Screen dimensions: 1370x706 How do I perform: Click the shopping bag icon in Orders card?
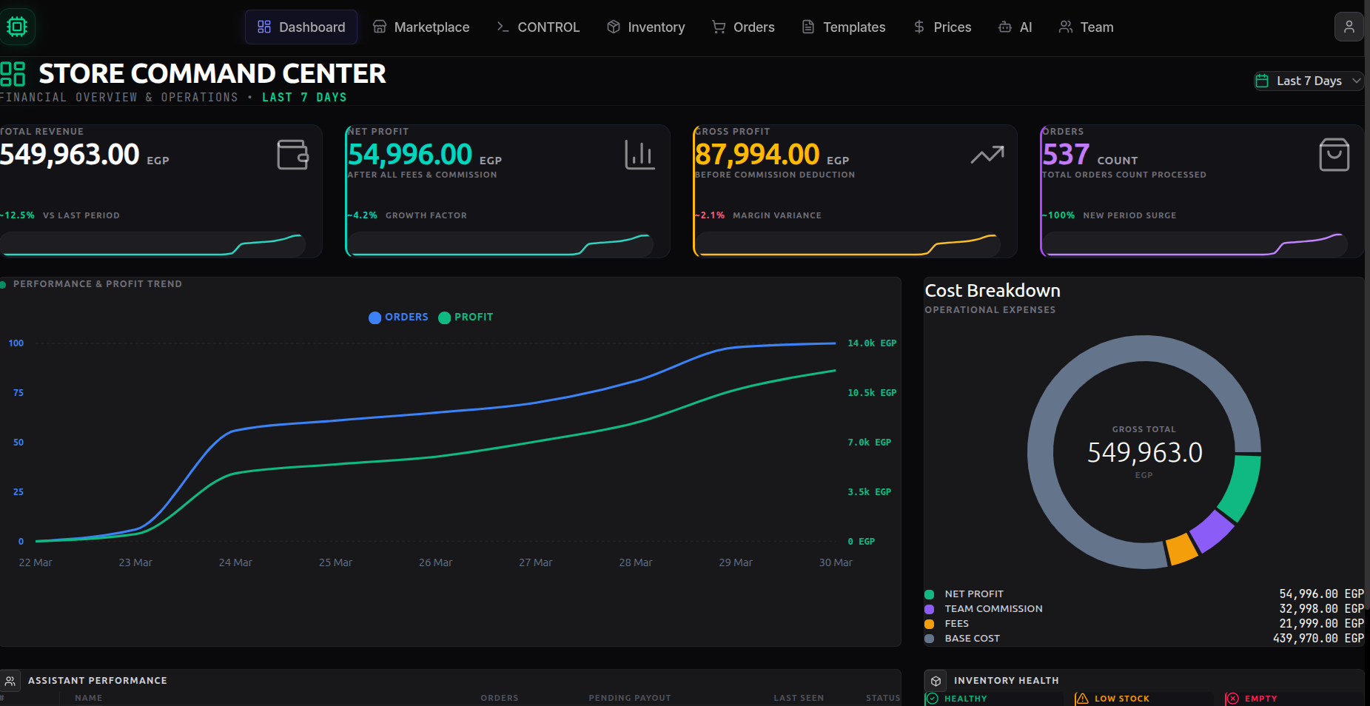point(1334,155)
